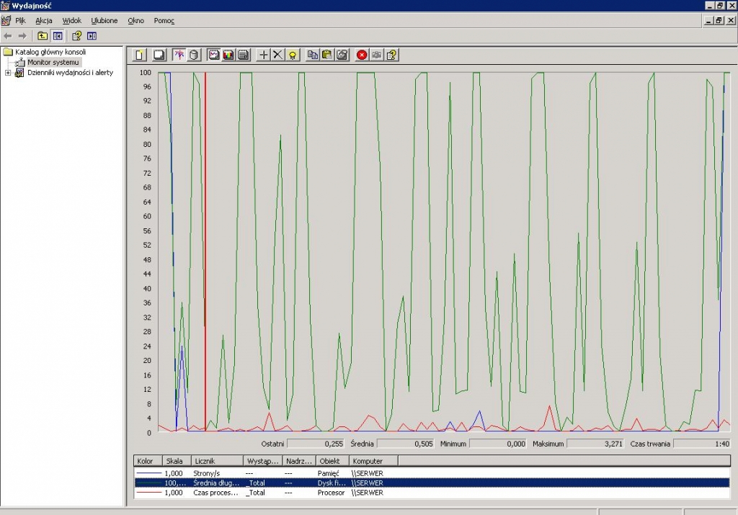Image resolution: width=738 pixels, height=515 pixels.
Task: Click the Copy Properties icon
Action: [313, 55]
